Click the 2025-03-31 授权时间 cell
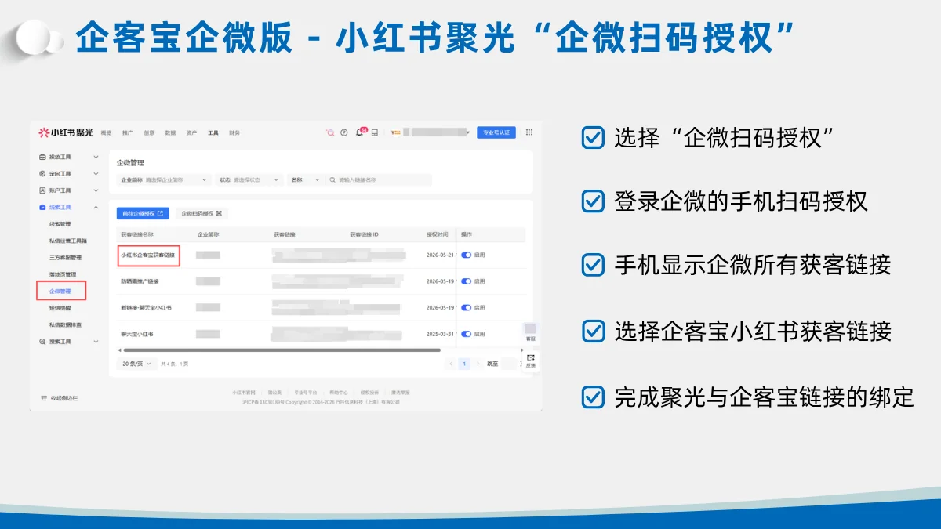This screenshot has width=941, height=529. (x=440, y=334)
